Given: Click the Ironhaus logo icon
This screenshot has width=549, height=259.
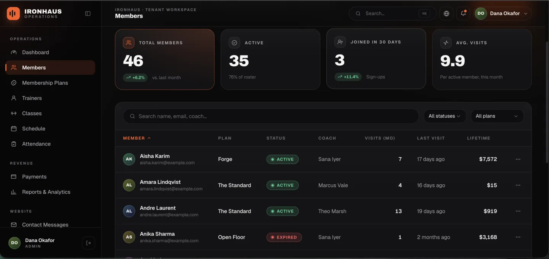Looking at the screenshot, I should [x=13, y=13].
